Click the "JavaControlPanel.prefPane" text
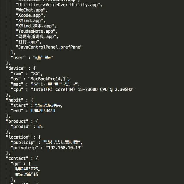Screen dimensions: 184x184 [49, 47]
